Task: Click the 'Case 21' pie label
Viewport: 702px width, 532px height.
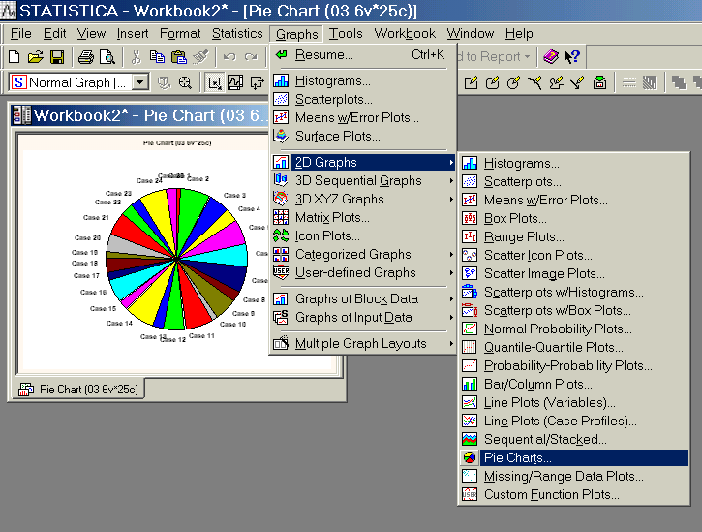Action: coord(96,217)
